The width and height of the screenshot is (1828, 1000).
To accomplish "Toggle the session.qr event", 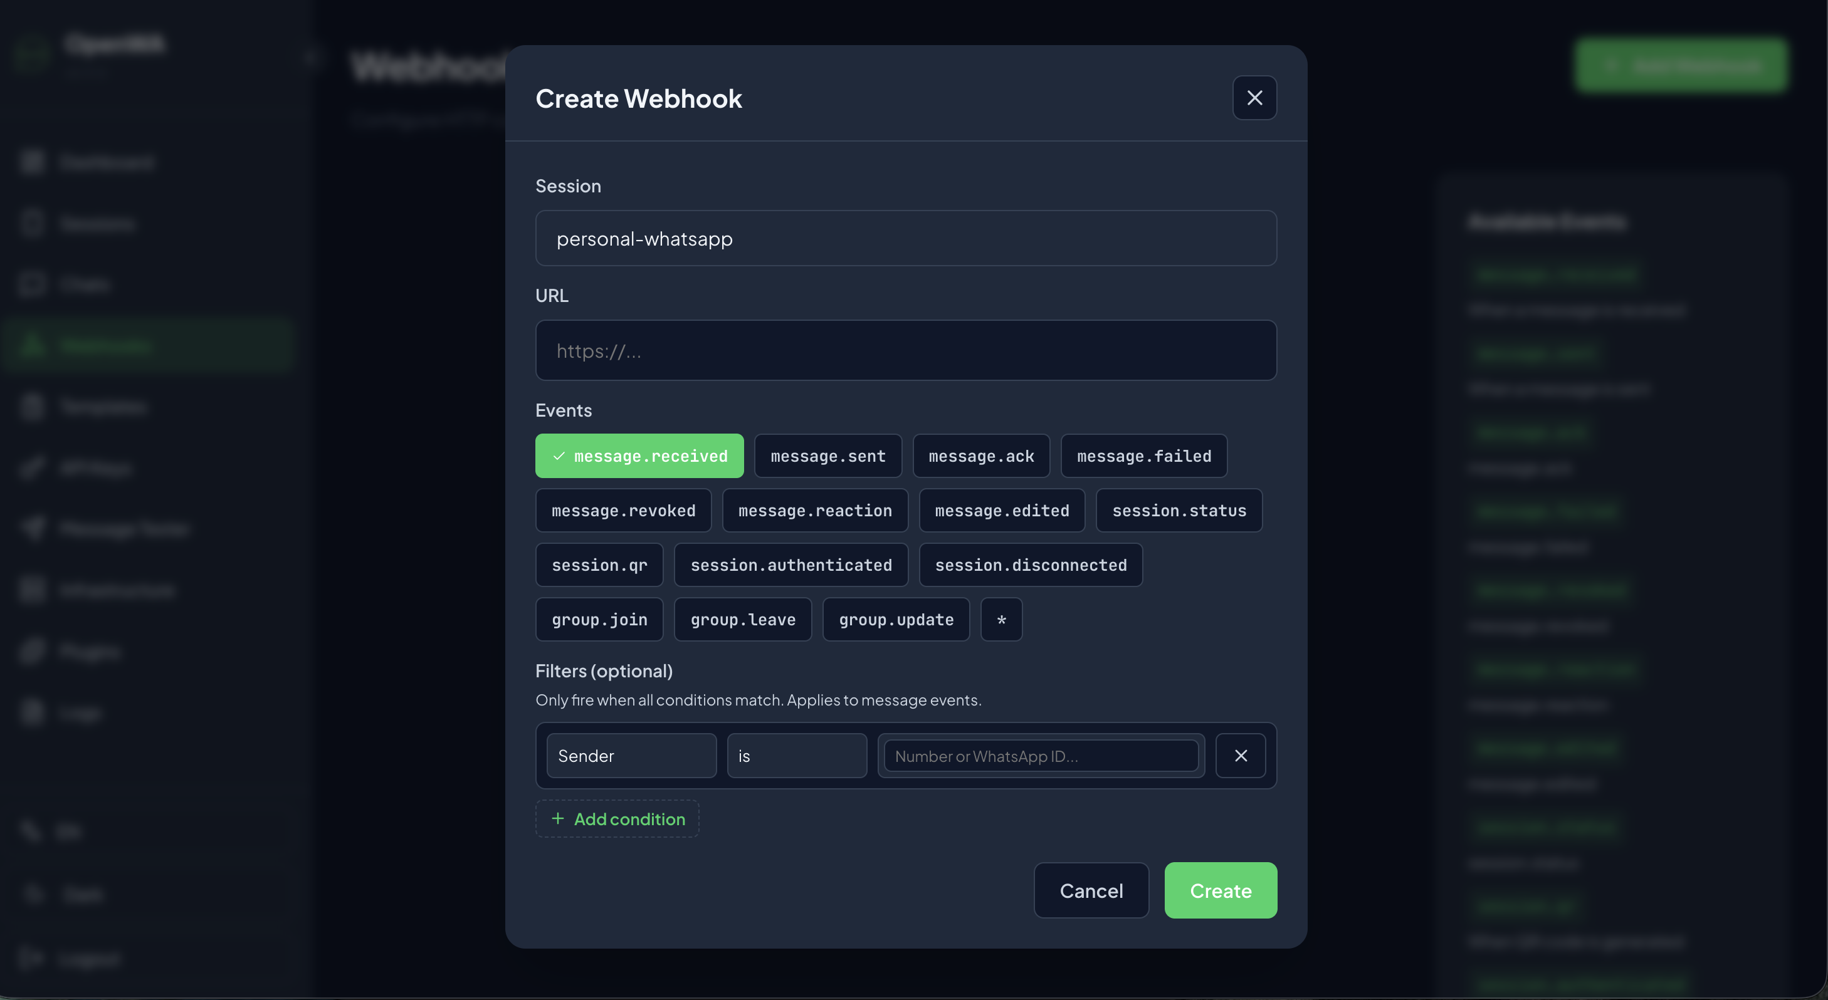I will pyautogui.click(x=599, y=565).
